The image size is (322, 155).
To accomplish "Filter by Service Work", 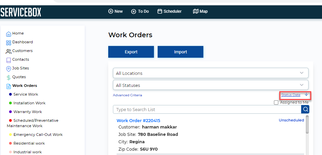I will [26, 94].
